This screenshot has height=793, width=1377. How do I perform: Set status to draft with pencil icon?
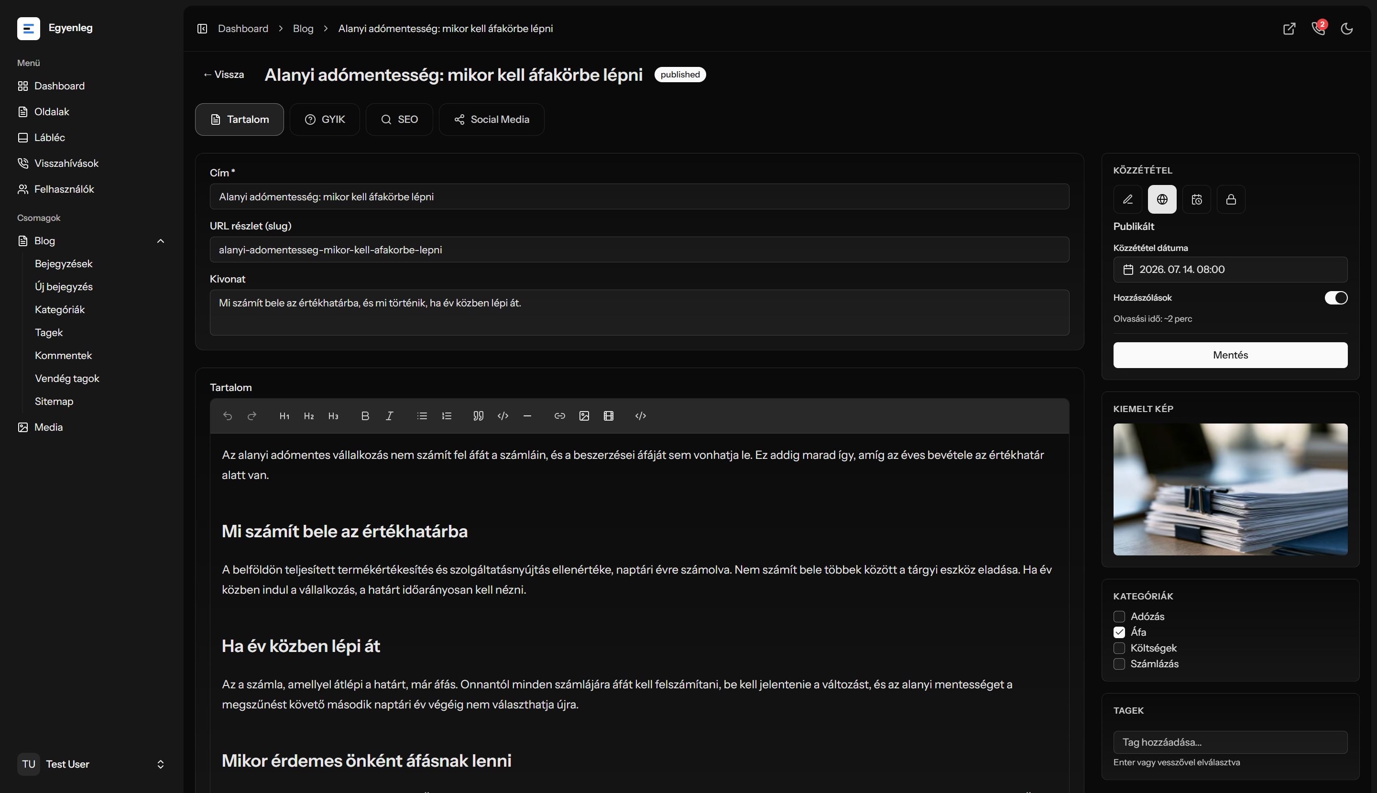pos(1127,199)
